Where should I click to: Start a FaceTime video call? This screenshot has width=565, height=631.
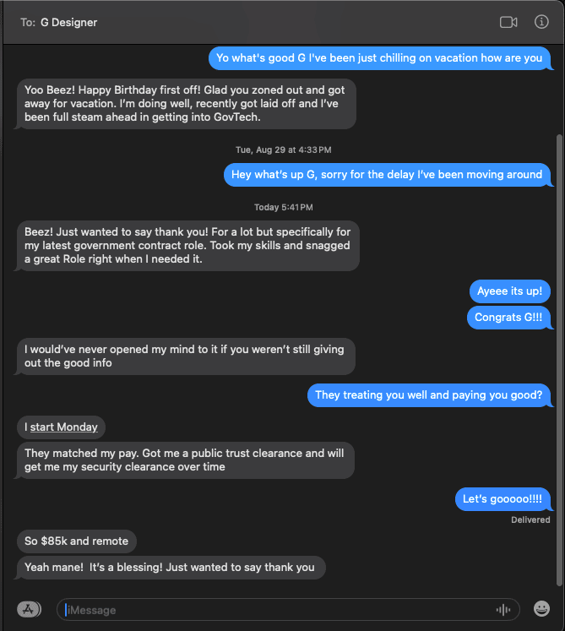click(508, 22)
